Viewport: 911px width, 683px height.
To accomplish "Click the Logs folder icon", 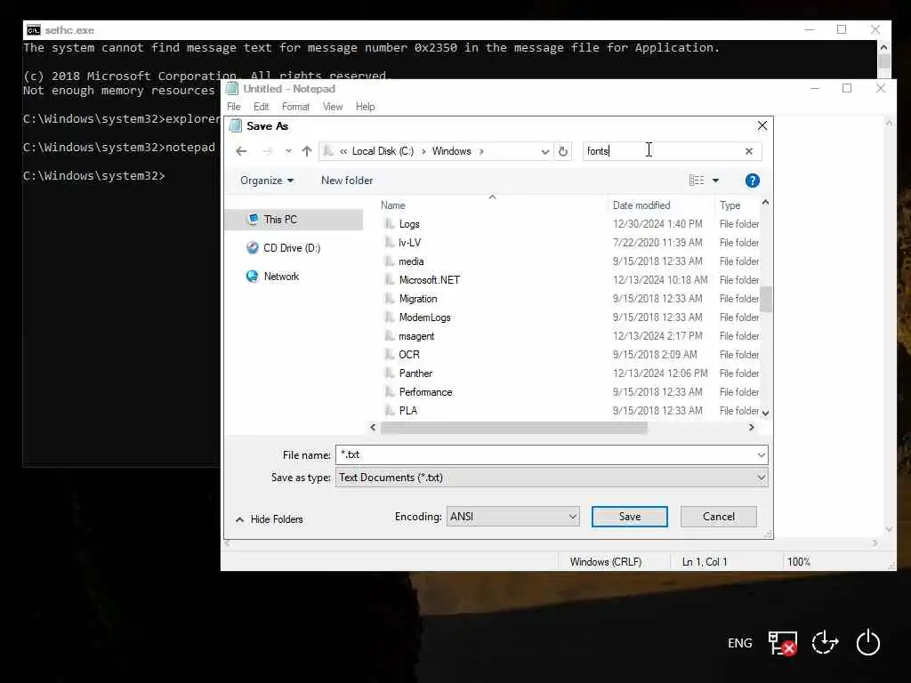I will click(x=390, y=223).
